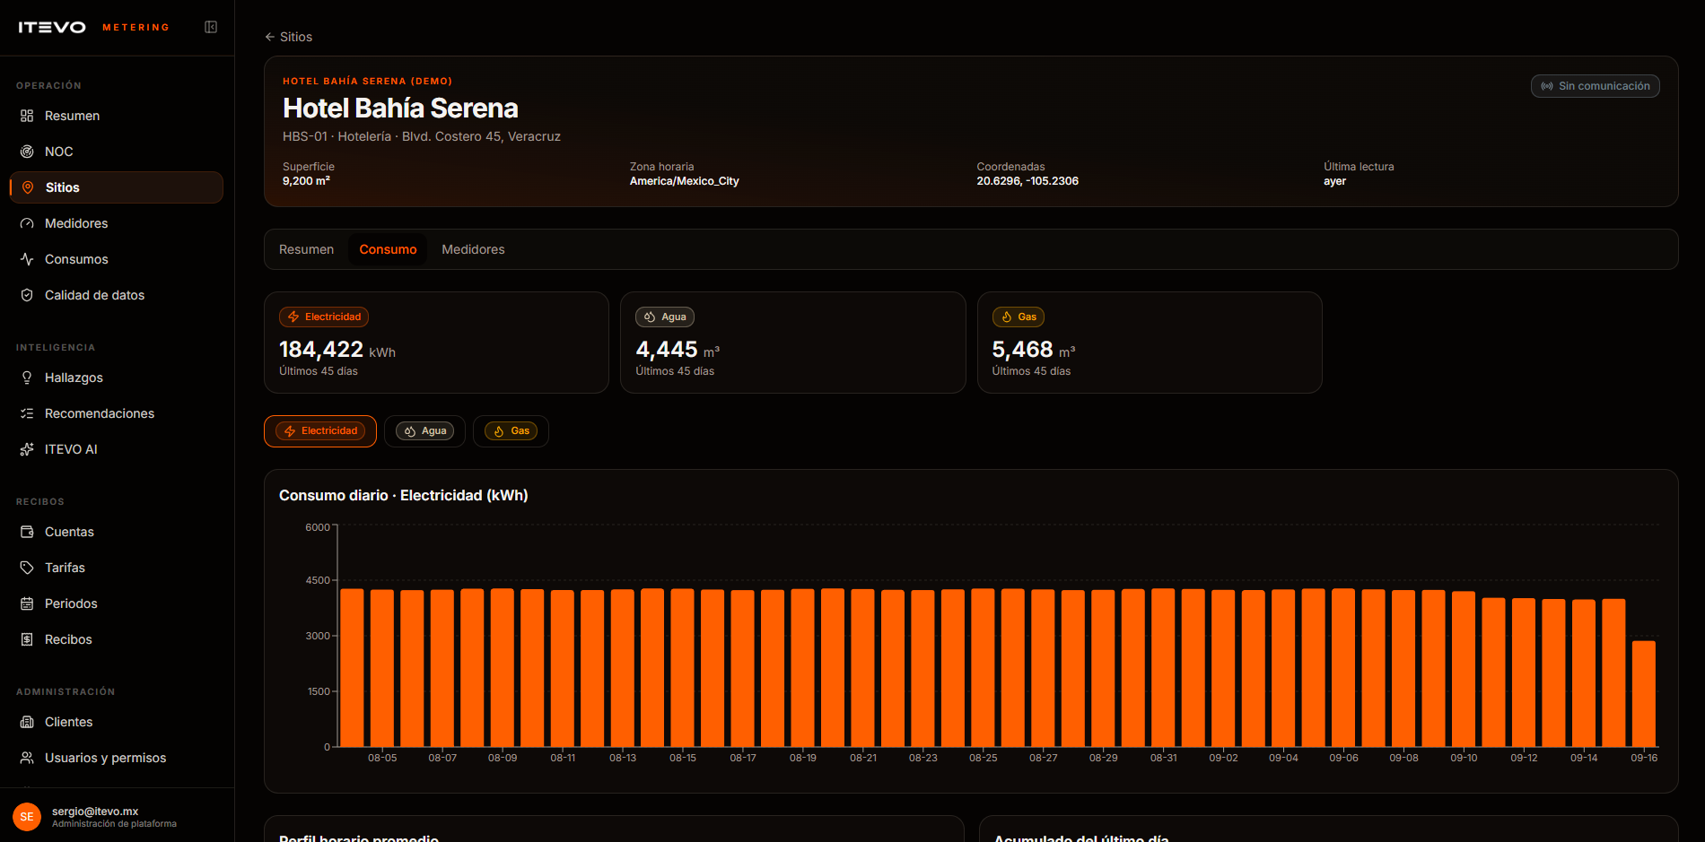Collapse the sidebar panel icon
The image size is (1705, 842).
(x=211, y=27)
